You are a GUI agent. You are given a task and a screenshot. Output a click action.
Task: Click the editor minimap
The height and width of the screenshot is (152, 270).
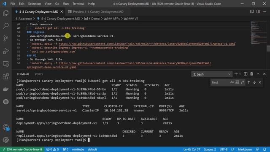[258, 33]
